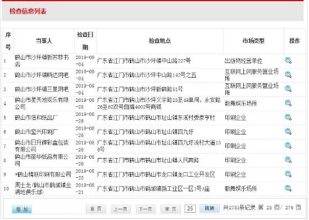Click the 增加 add button
Viewport: 309px width, 220px height.
22,209
